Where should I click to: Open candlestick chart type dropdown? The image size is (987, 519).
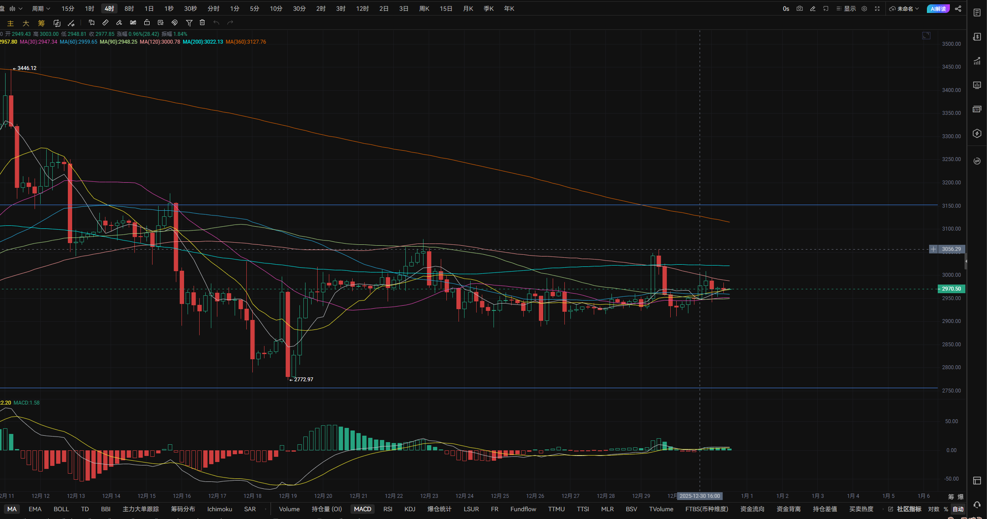(x=16, y=9)
